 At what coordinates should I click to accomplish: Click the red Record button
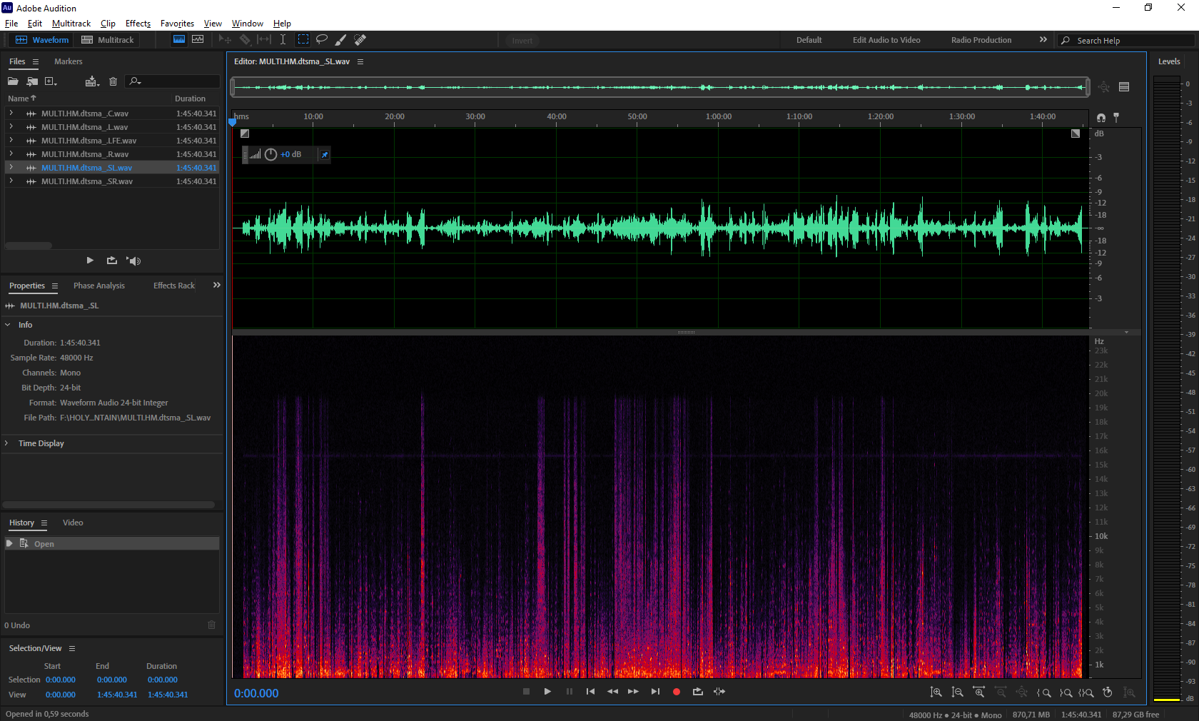677,692
